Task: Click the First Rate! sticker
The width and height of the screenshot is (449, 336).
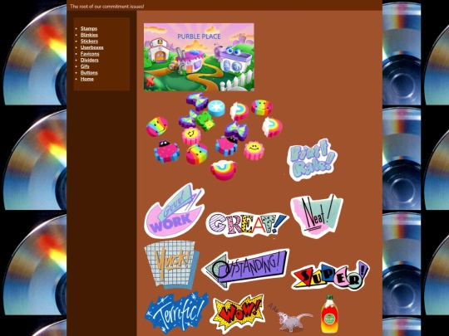Action: [312, 159]
